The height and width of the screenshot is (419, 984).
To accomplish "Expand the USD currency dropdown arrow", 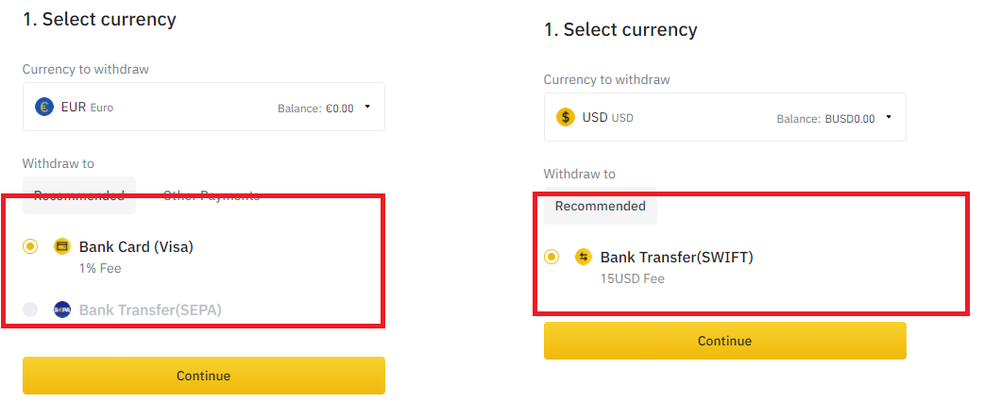I will coord(889,118).
